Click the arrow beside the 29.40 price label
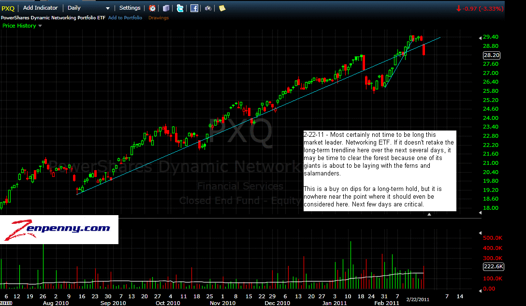 point(480,38)
